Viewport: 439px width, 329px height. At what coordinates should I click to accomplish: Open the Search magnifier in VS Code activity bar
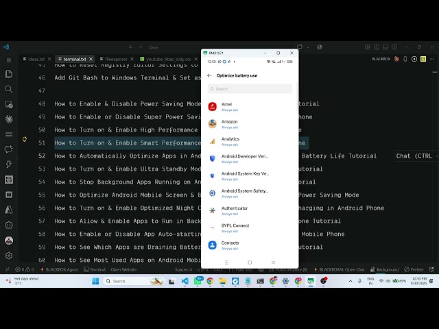[9, 89]
